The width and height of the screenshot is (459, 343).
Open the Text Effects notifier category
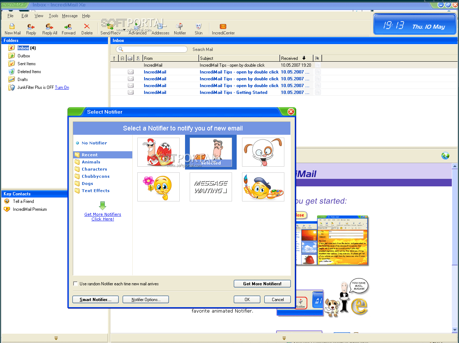coord(96,191)
